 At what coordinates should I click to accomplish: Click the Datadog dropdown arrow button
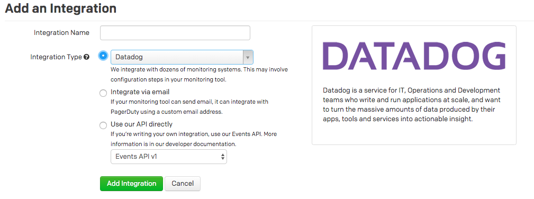[x=248, y=57]
